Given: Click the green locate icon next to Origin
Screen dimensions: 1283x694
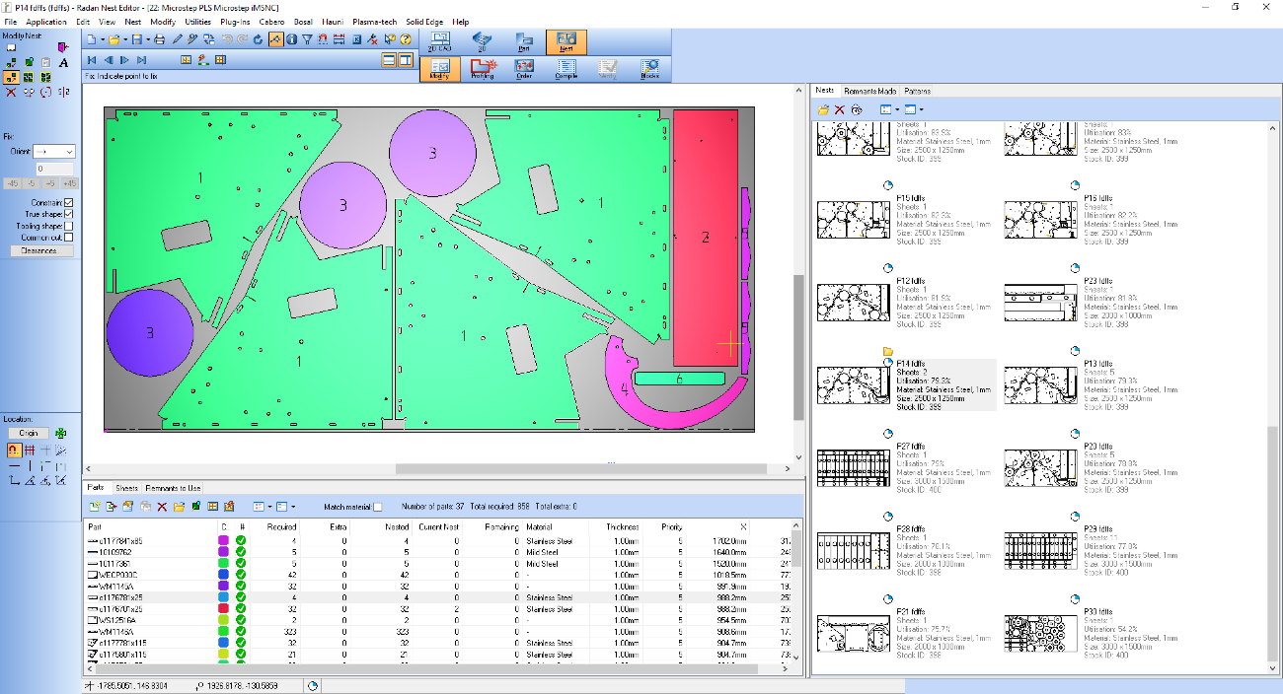Looking at the screenshot, I should point(61,433).
